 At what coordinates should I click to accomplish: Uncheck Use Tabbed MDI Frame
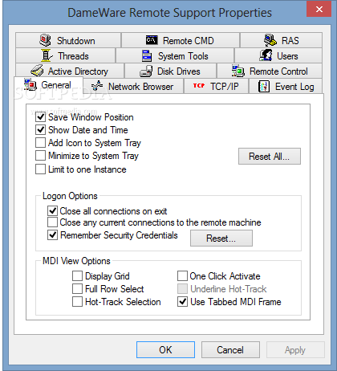182,302
